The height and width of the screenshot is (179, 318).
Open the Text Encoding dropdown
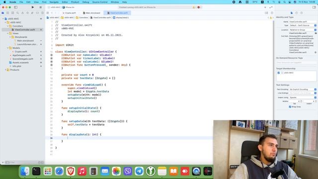(x=303, y=89)
